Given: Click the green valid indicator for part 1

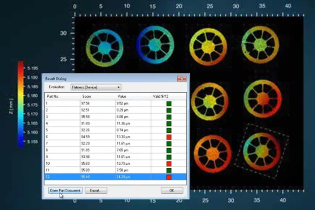Looking at the screenshot, I should point(168,104).
